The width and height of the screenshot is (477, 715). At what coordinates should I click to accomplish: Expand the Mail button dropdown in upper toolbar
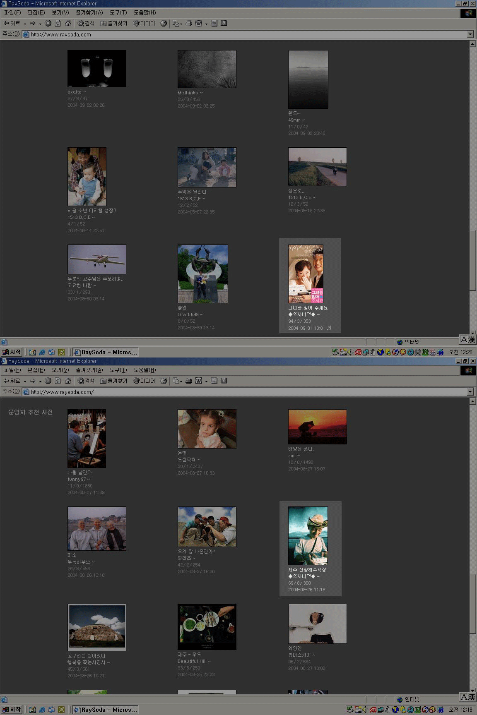click(x=181, y=24)
